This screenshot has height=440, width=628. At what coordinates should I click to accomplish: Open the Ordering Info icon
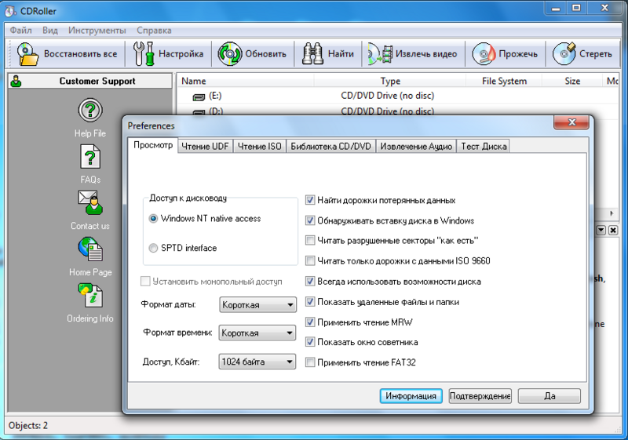(x=90, y=295)
